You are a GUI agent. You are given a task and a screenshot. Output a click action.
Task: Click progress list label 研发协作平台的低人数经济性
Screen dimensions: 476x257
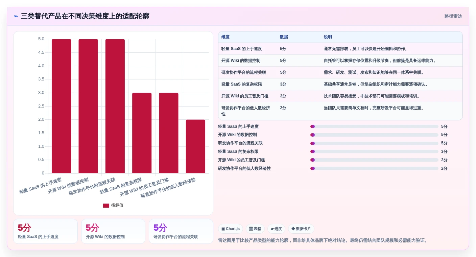244,168
